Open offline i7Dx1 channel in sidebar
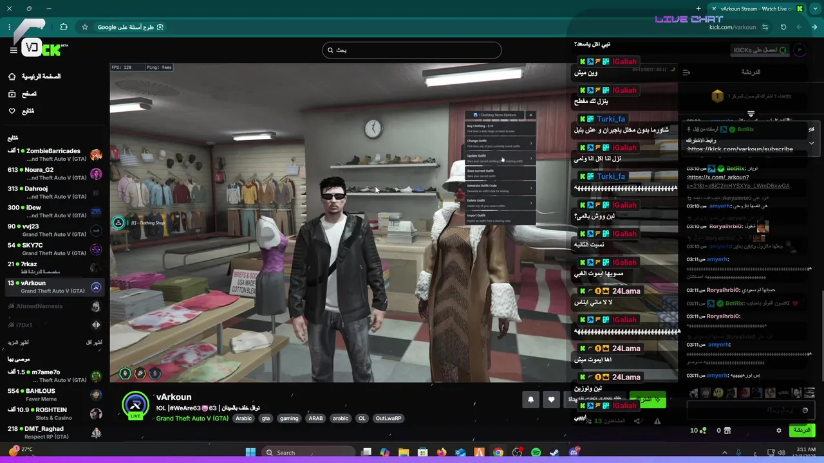Screen dimensions: 824x463 (x=55, y=325)
